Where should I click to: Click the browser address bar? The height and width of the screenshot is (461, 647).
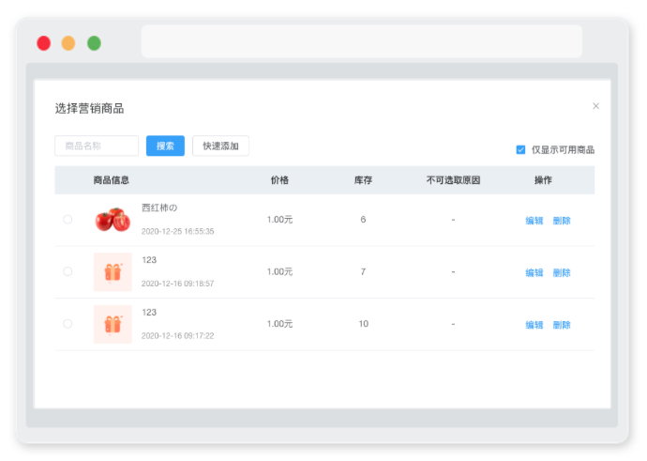(x=361, y=41)
